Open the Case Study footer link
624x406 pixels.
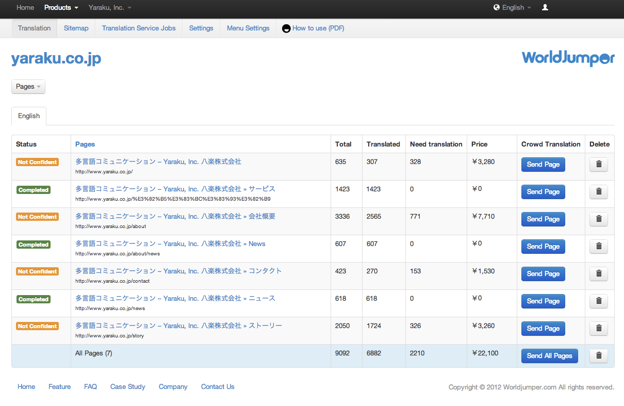coord(128,387)
